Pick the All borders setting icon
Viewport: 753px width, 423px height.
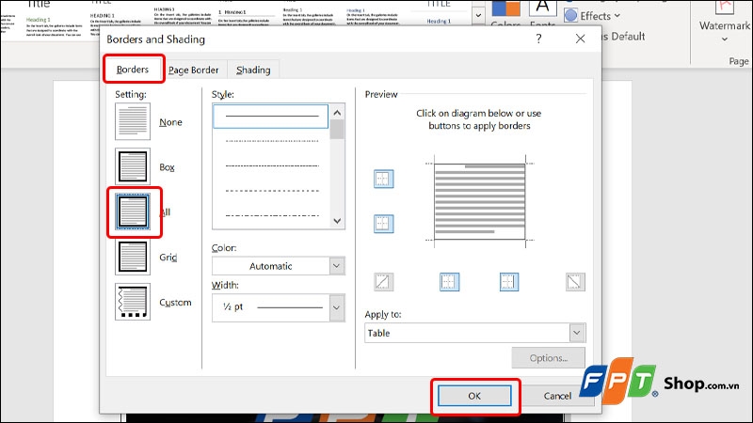[x=133, y=211]
